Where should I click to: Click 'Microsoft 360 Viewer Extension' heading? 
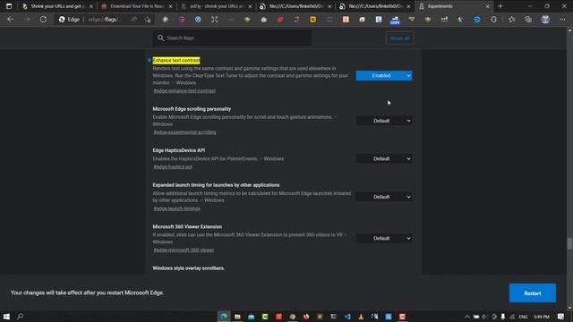187,226
